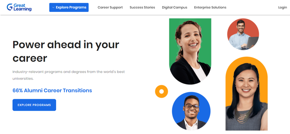Select Digital Campus in the top navigation
Screen dimensions: 290x134
[174, 7]
